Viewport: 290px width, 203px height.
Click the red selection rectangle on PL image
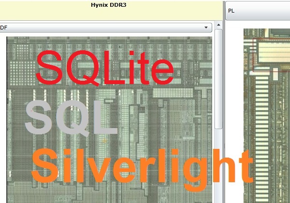coord(271,55)
